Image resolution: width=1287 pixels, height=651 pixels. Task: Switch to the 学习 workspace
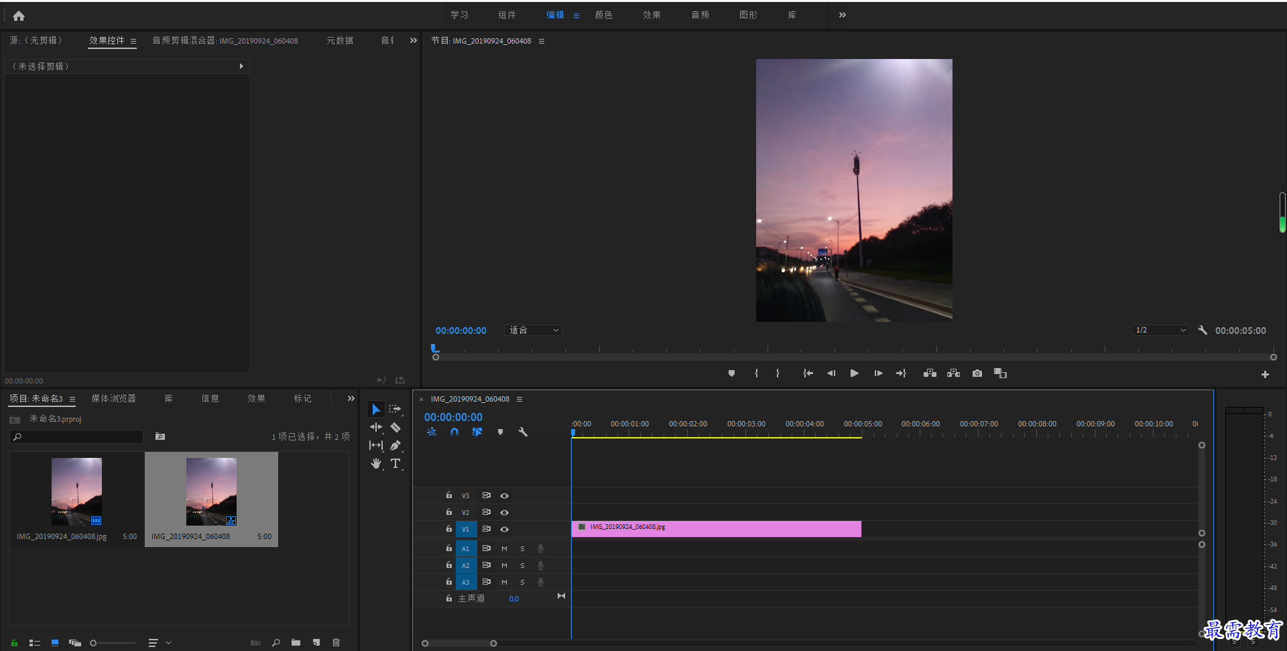(x=459, y=15)
